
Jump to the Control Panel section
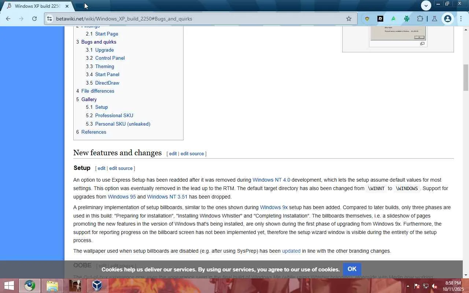point(110,58)
